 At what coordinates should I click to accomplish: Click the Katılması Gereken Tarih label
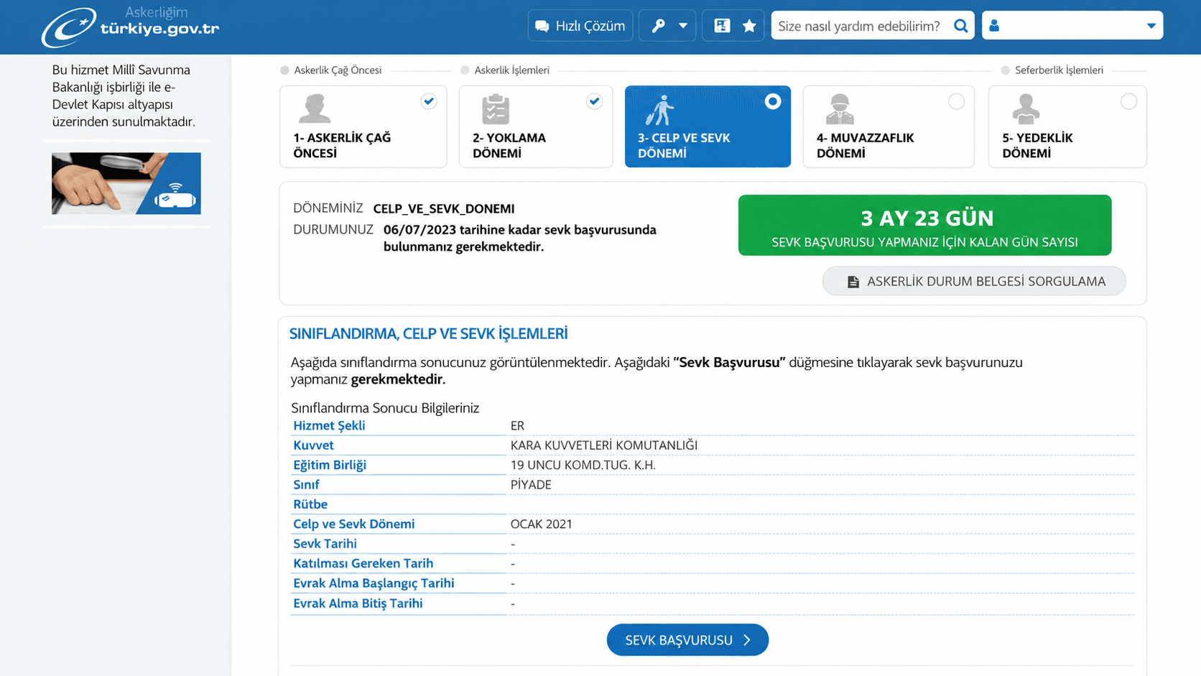363,563
